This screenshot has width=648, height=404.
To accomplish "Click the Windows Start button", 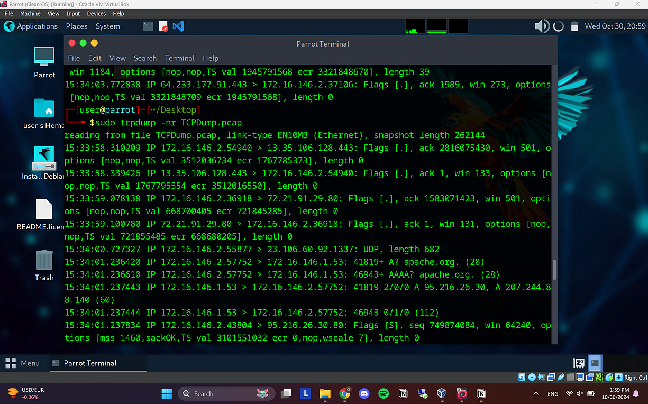I will 167,393.
